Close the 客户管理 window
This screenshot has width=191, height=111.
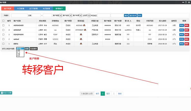(189, 2)
